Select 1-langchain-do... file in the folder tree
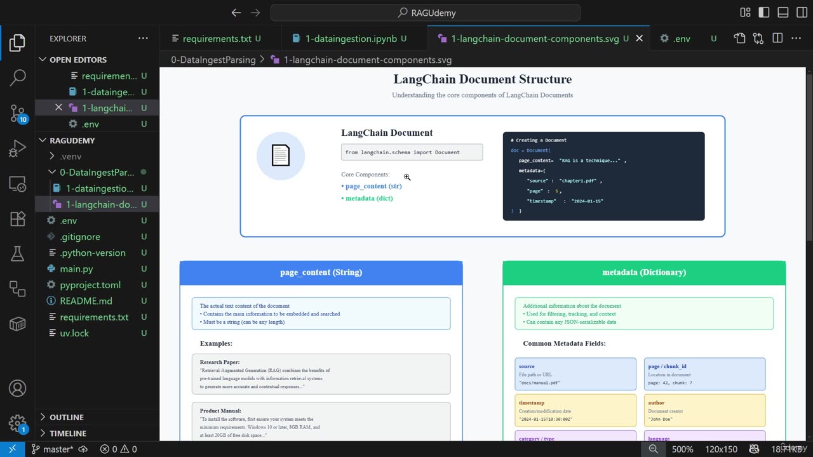This screenshot has width=813, height=457. click(x=97, y=204)
